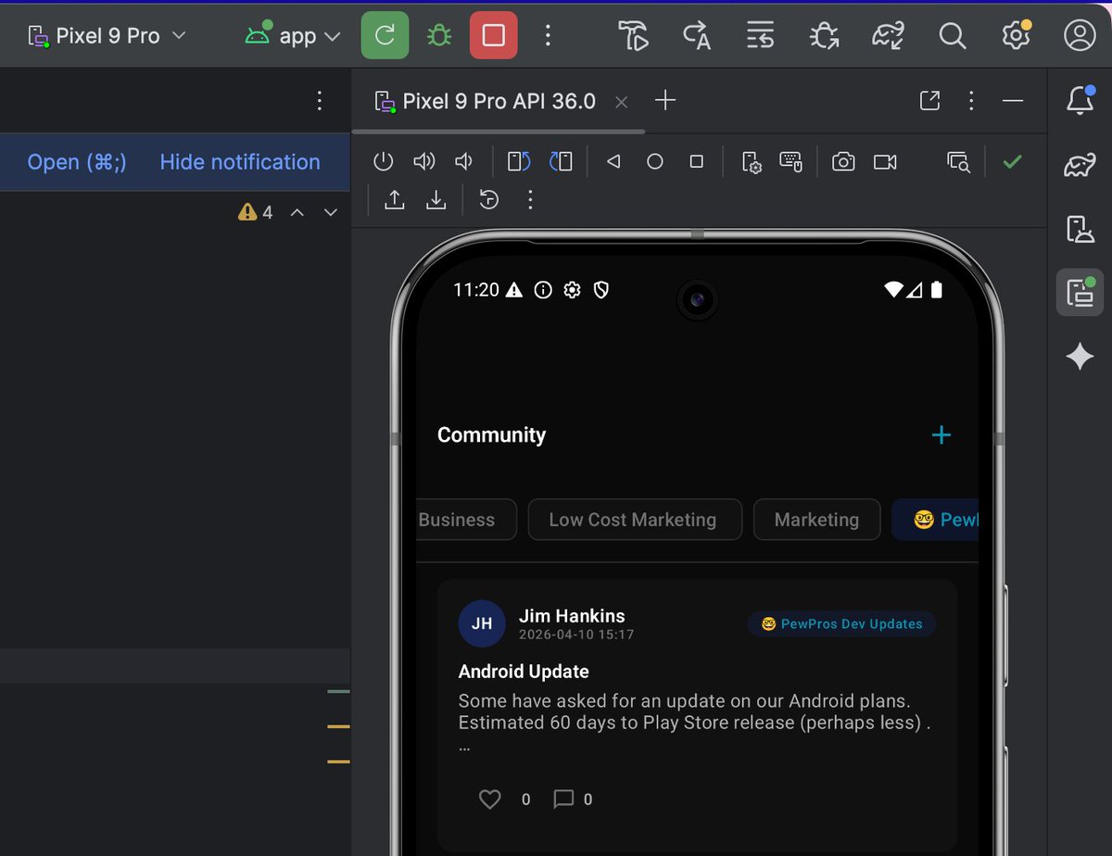Sync project with Gradle files
The width and height of the screenshot is (1112, 856).
point(888,35)
